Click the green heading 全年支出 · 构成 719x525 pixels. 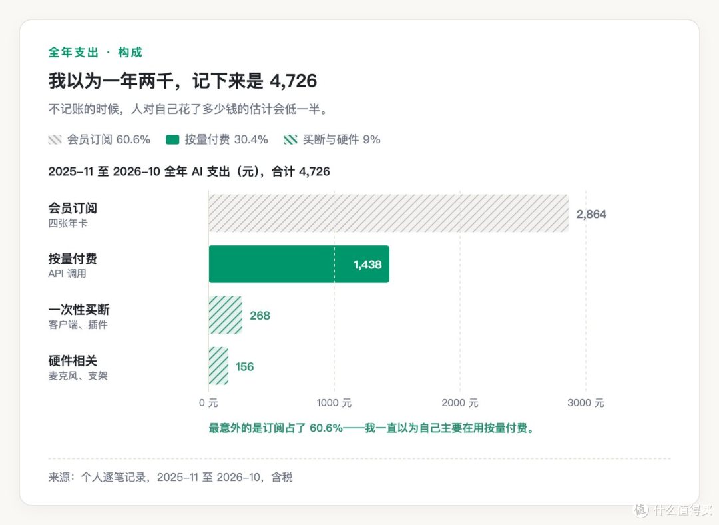coord(95,53)
